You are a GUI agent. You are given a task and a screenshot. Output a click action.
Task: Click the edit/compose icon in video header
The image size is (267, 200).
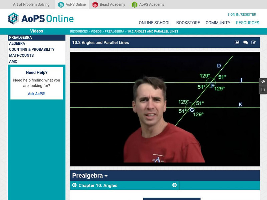pos(254,42)
